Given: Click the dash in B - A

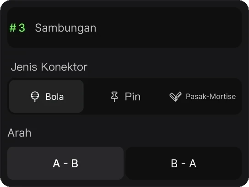Looking at the screenshot, I should [184, 163].
